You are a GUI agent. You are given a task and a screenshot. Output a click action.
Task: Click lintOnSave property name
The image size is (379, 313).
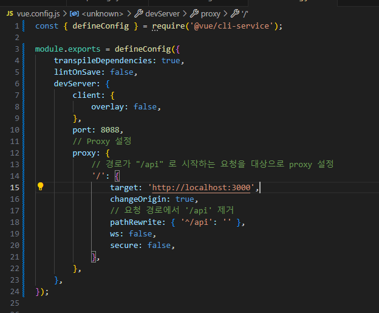coord(77,72)
